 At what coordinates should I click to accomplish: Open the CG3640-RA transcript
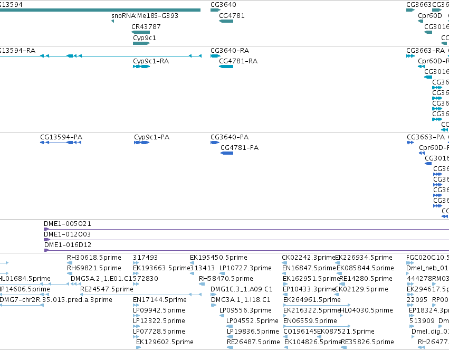[215, 56]
